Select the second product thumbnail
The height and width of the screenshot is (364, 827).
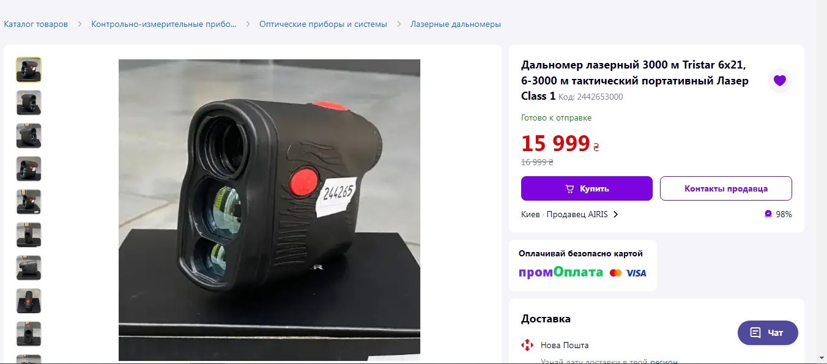29,103
